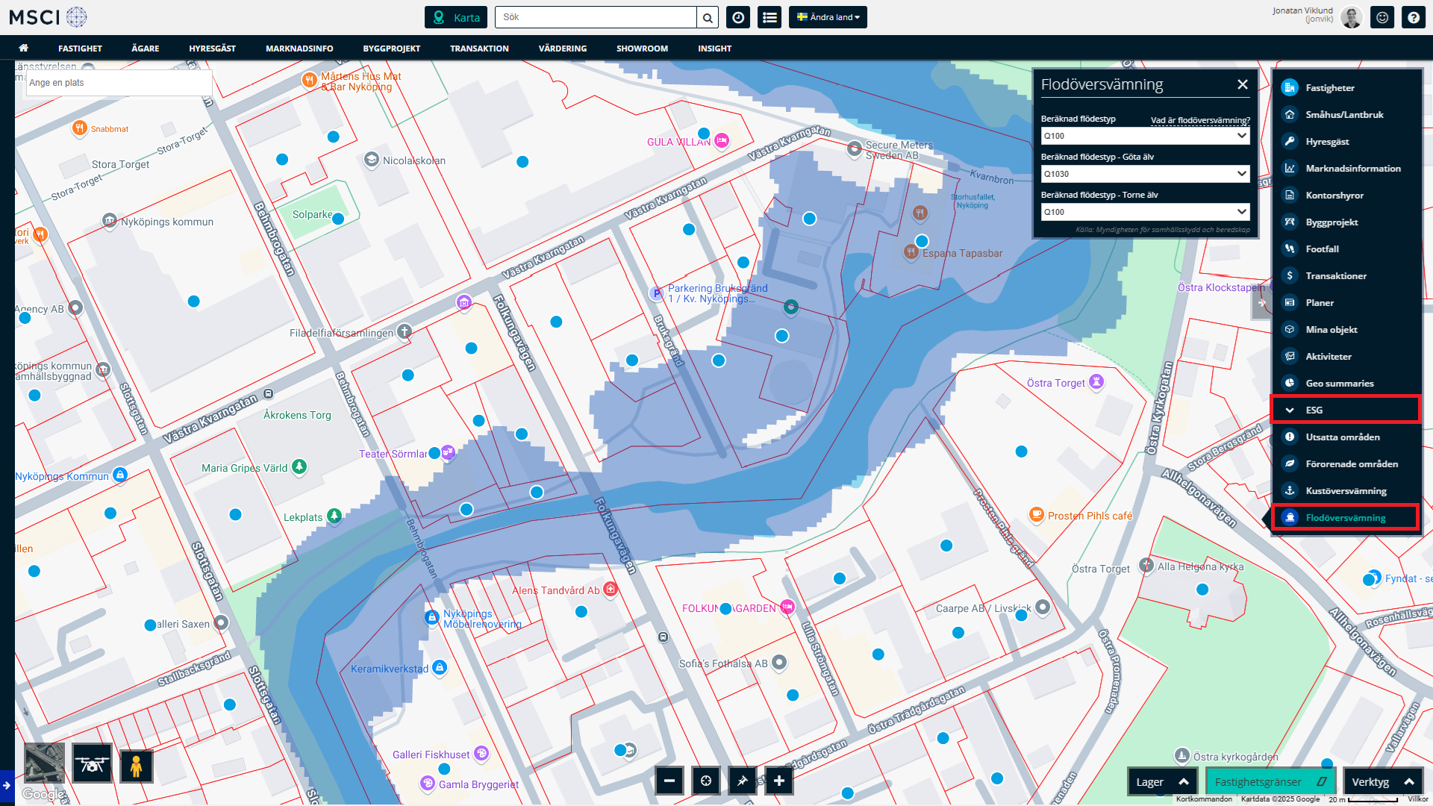Toggle the Kustöversvämning layer
This screenshot has width=1433, height=806.
[x=1346, y=491]
